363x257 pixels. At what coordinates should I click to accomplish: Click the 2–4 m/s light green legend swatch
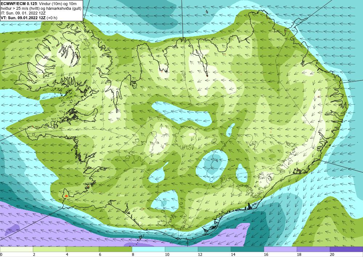coord(49,249)
